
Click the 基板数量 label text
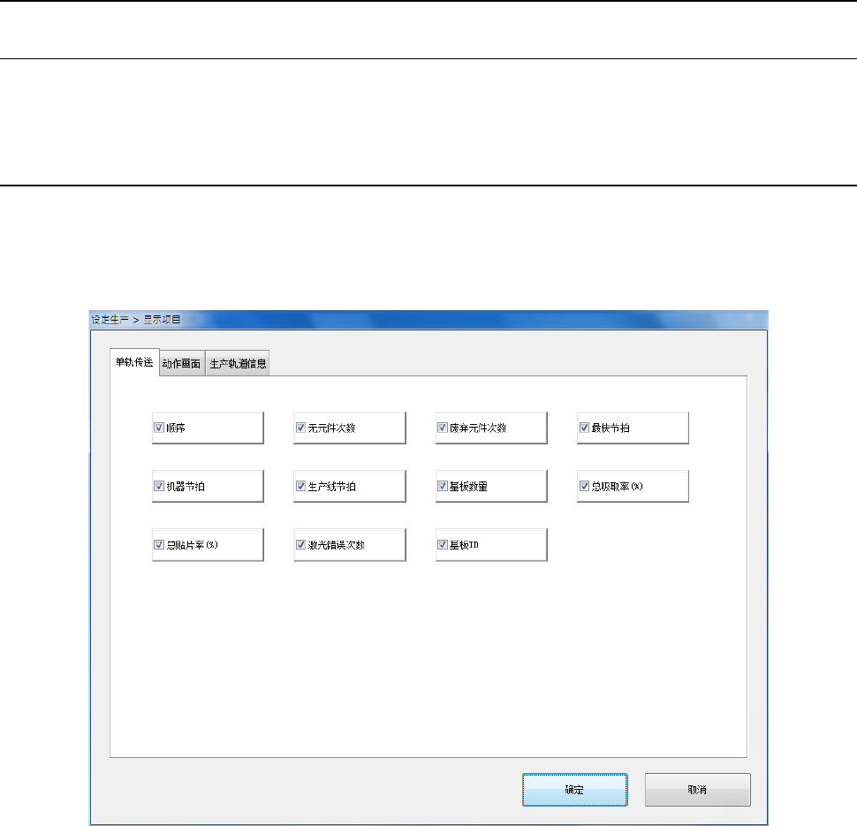coord(468,487)
